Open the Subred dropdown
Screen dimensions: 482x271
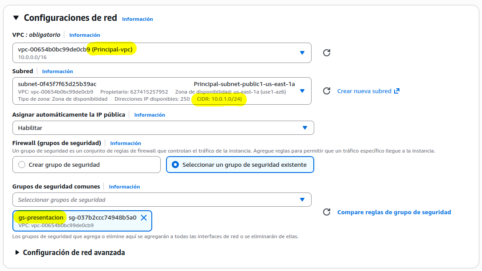coord(302,90)
